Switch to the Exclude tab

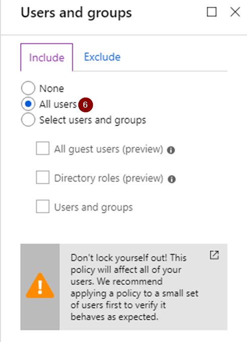click(x=102, y=57)
